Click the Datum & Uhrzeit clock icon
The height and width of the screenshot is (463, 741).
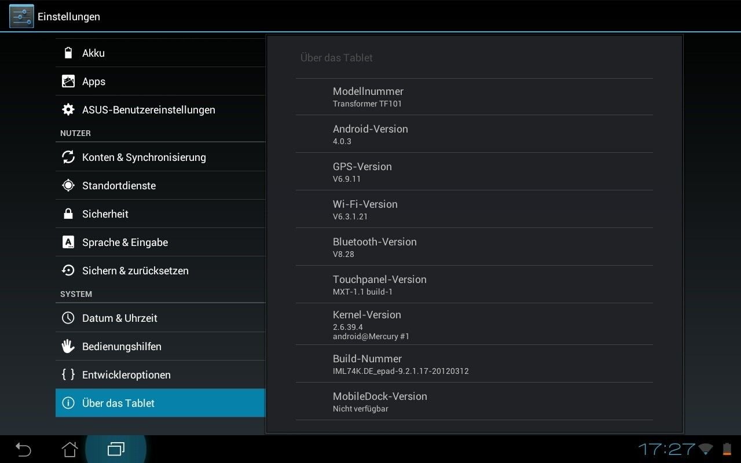(x=68, y=318)
